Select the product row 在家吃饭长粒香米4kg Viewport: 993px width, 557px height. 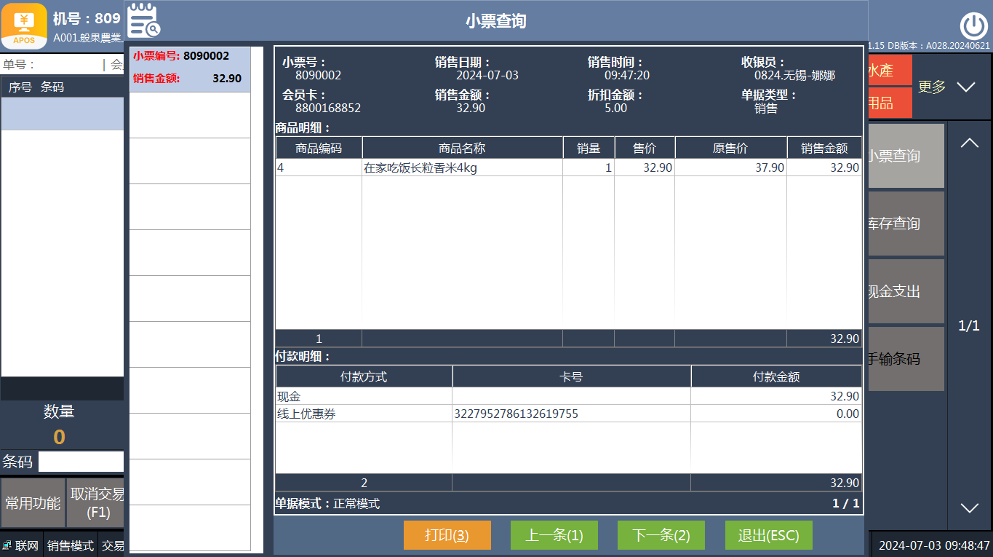463,168
